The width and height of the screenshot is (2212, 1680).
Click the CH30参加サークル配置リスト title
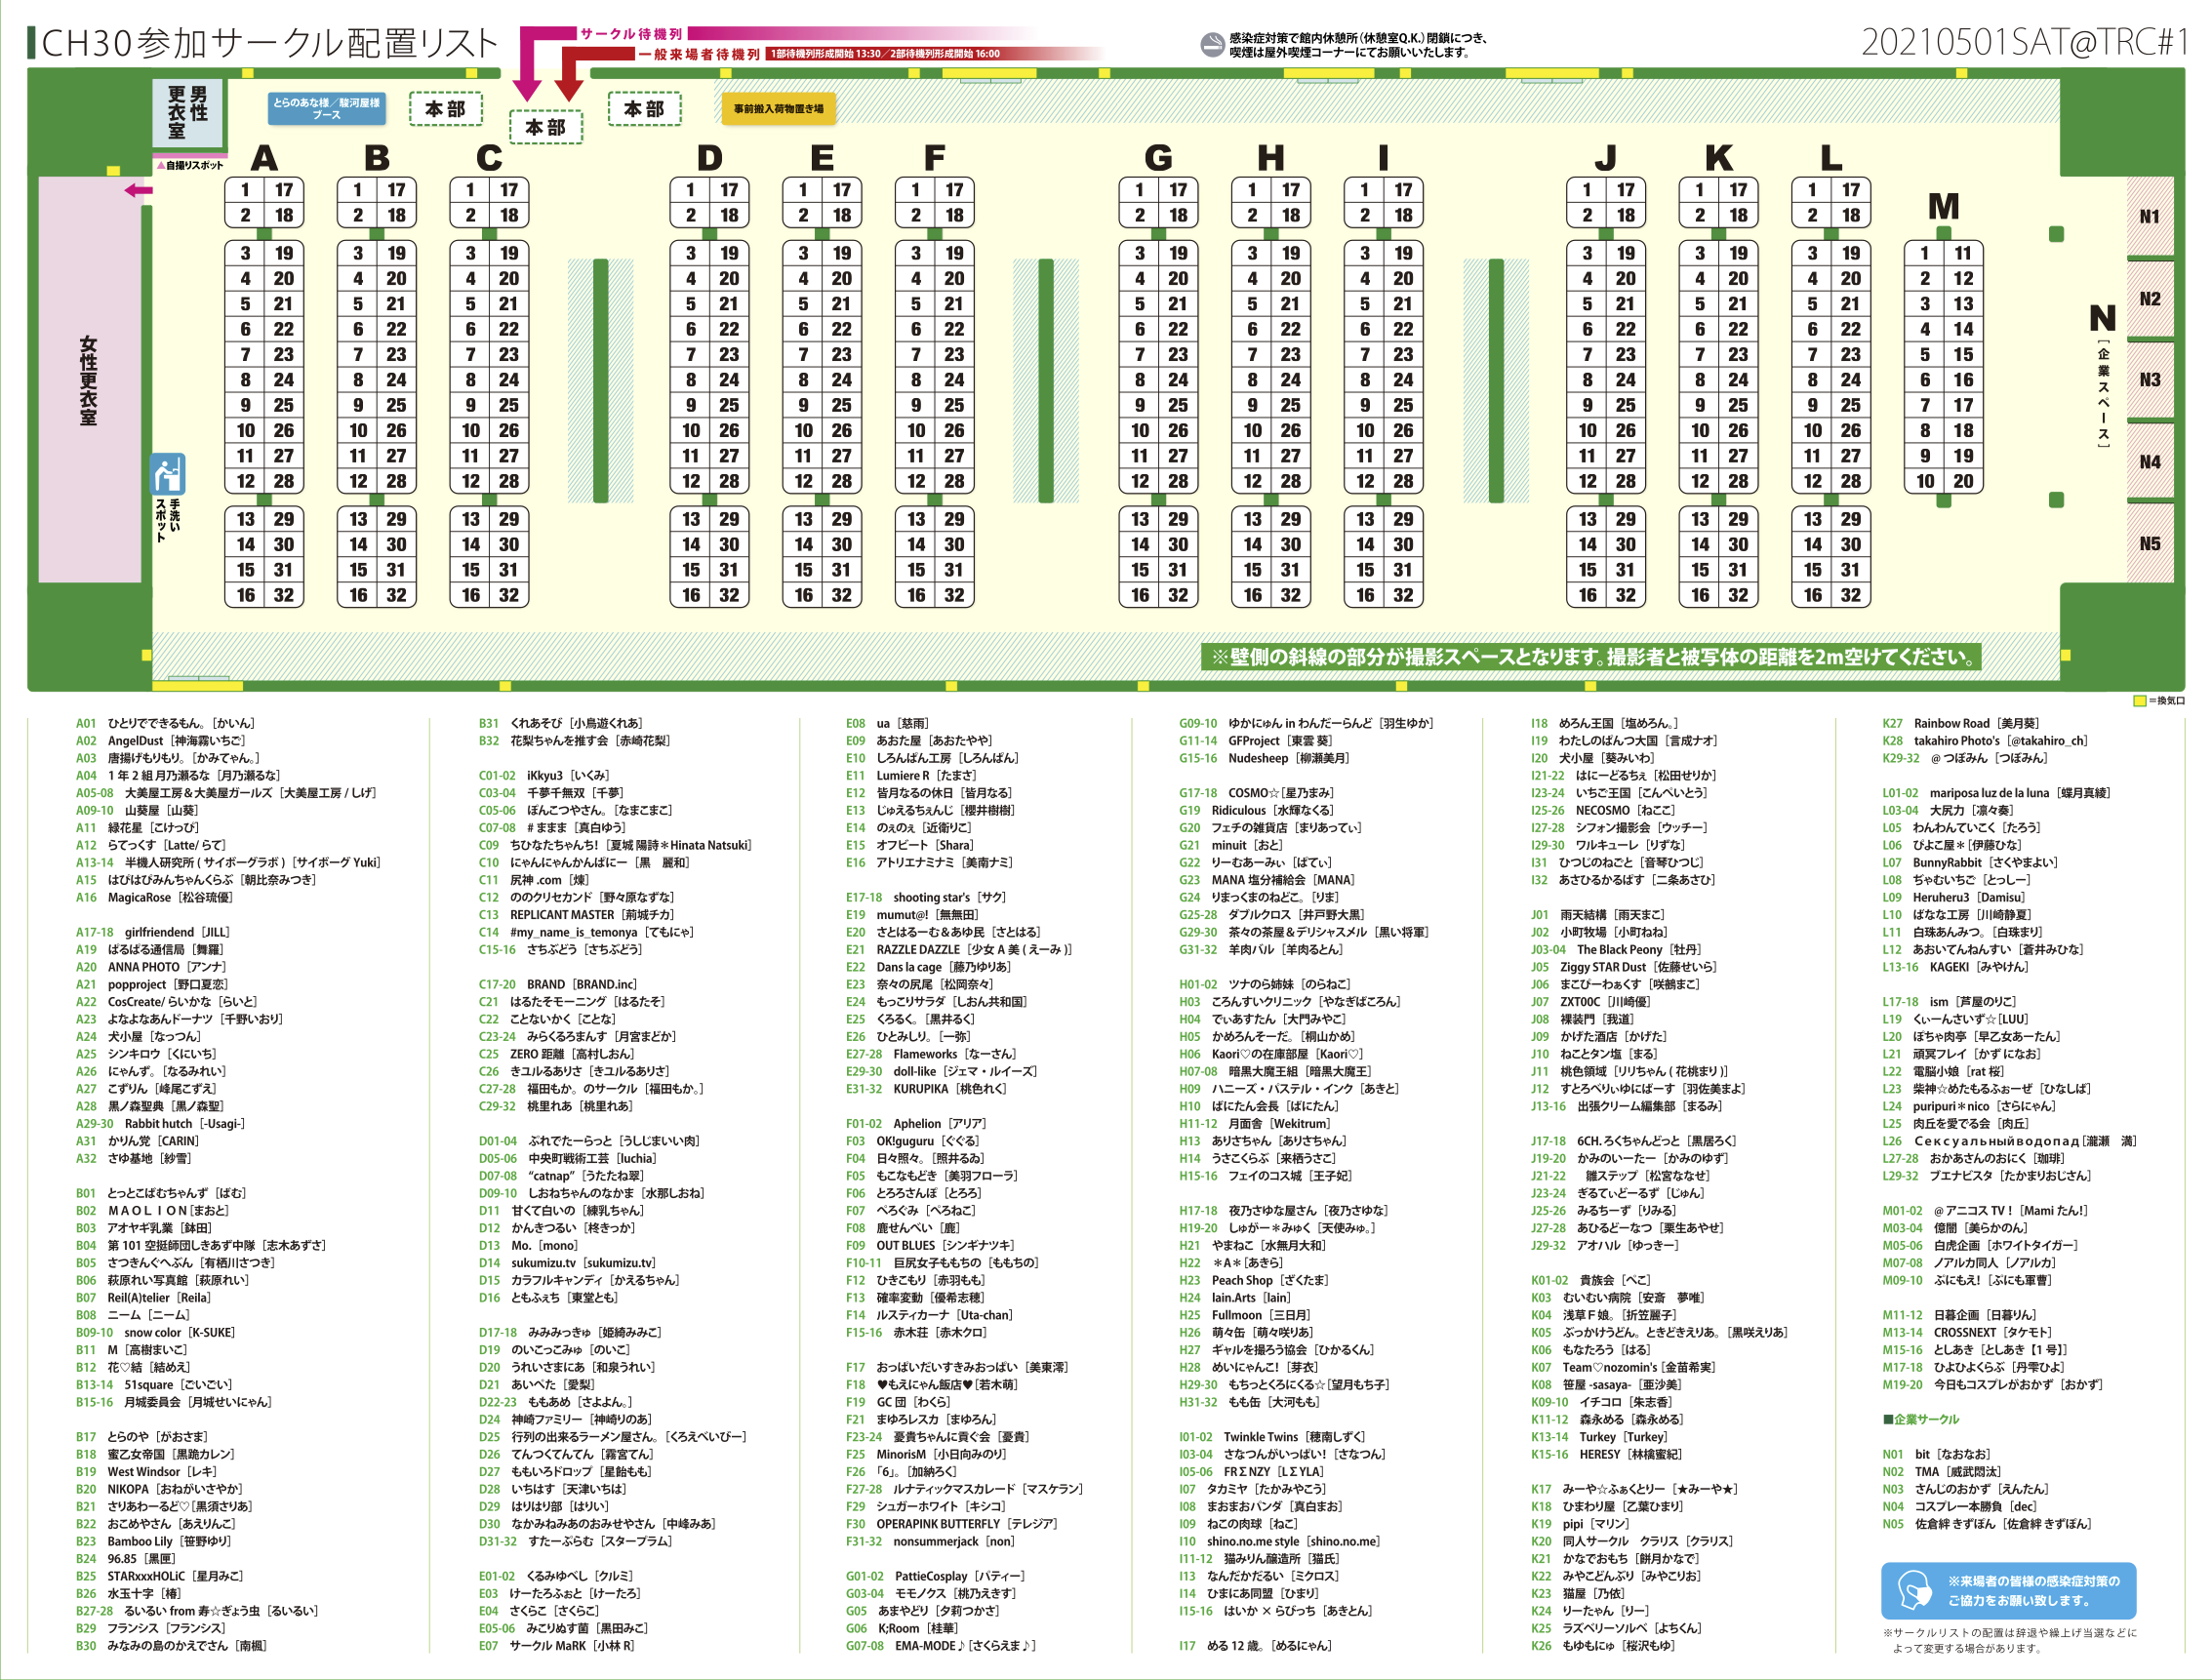(x=270, y=43)
